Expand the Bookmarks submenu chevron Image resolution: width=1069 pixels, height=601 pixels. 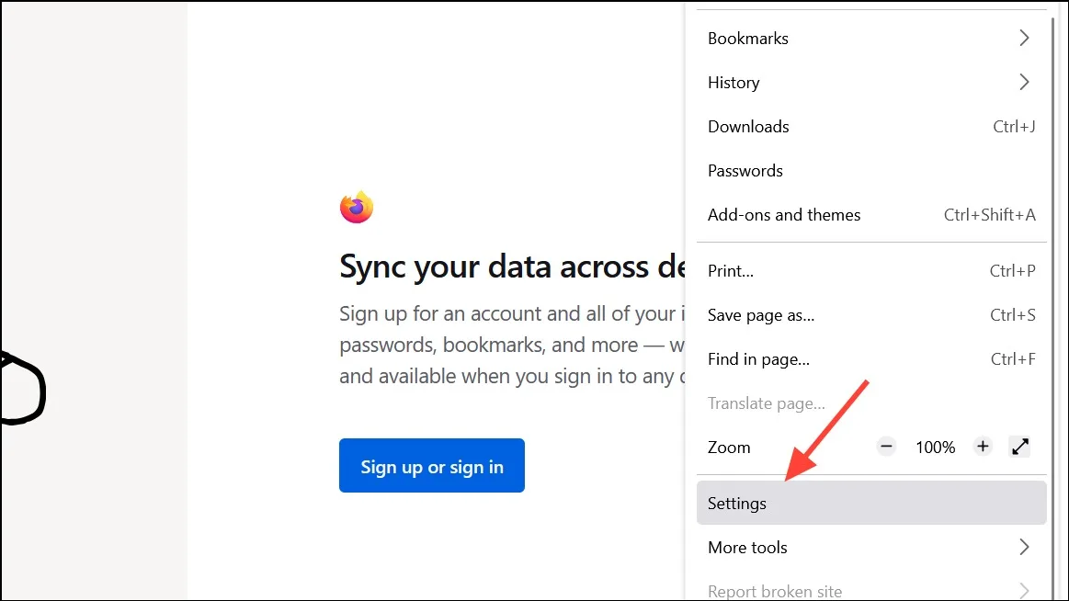[x=1024, y=39]
